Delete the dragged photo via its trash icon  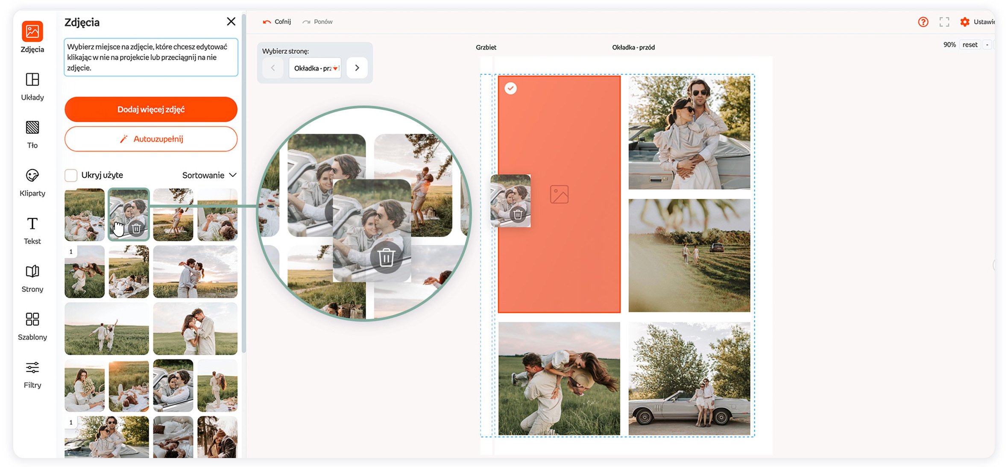pyautogui.click(x=518, y=214)
